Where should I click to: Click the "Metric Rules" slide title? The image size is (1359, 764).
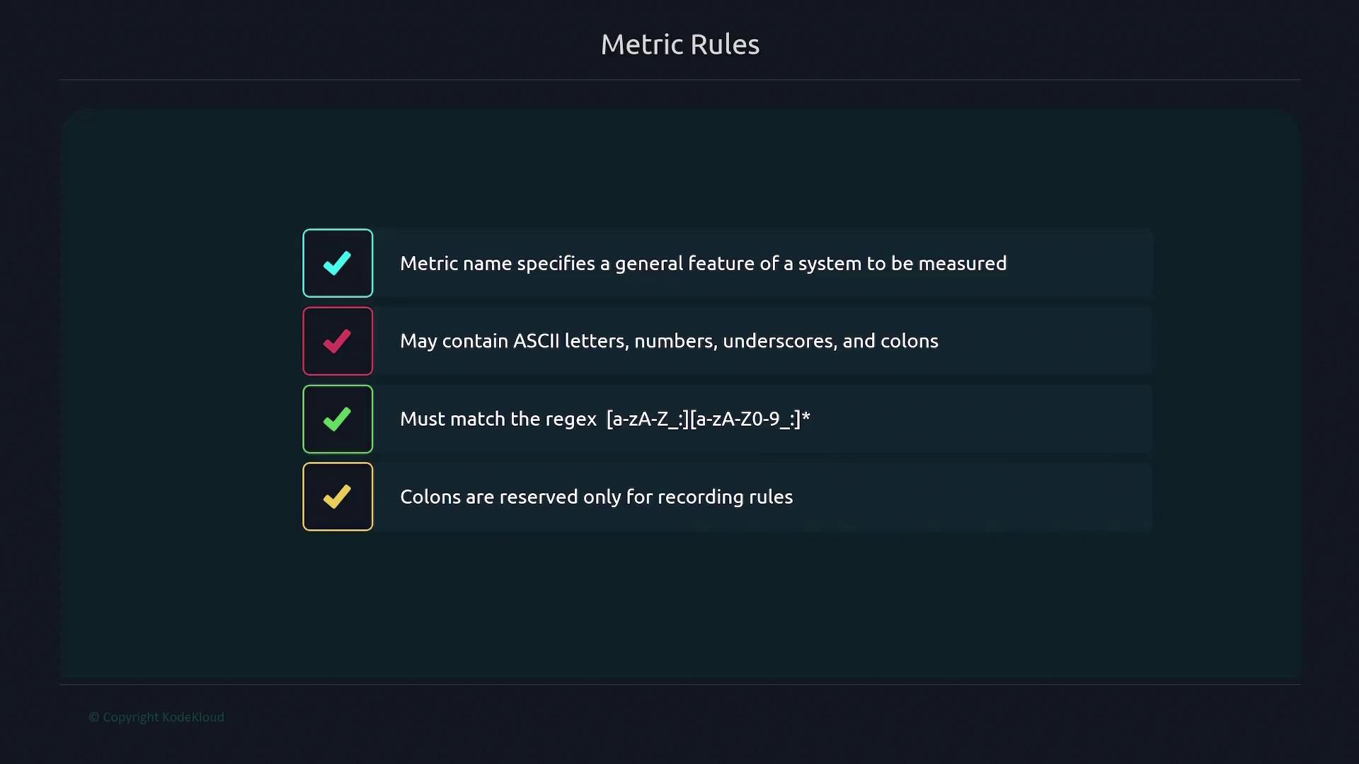pos(679,45)
